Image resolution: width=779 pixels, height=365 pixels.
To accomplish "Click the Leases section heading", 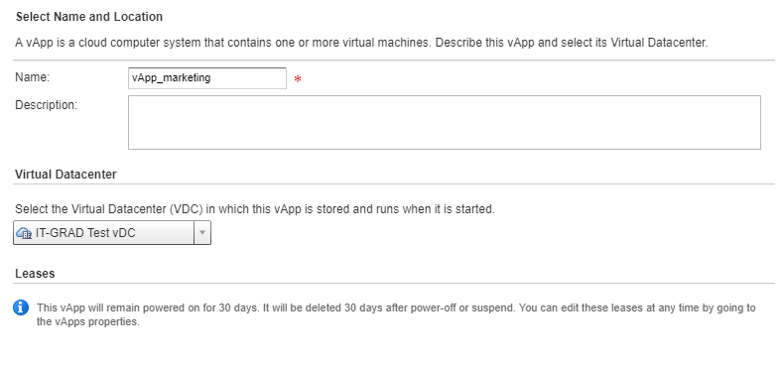I will pos(35,274).
